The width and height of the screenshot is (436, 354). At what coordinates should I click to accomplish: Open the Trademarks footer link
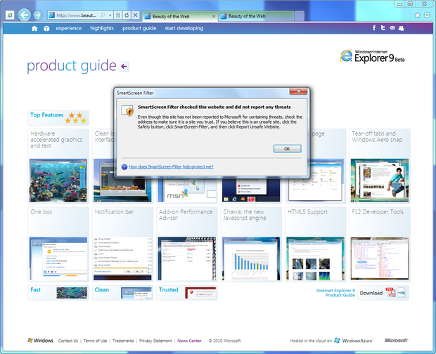click(123, 341)
